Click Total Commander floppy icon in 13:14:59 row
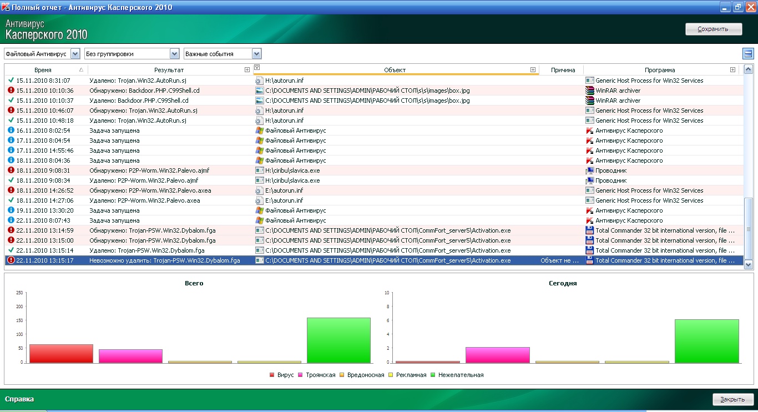 pos(590,230)
